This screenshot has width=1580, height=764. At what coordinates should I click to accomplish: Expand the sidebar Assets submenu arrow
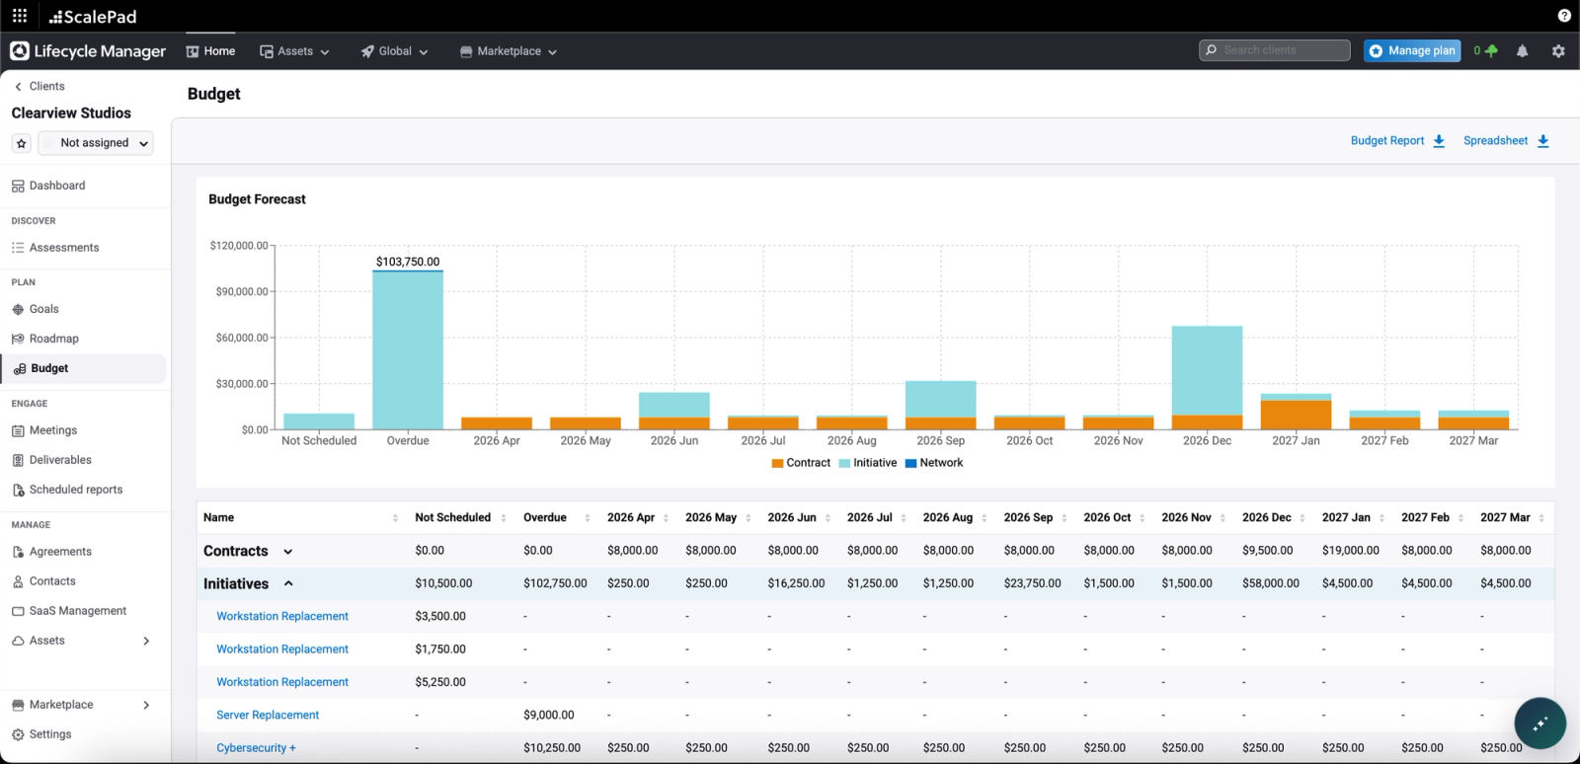pyautogui.click(x=146, y=641)
